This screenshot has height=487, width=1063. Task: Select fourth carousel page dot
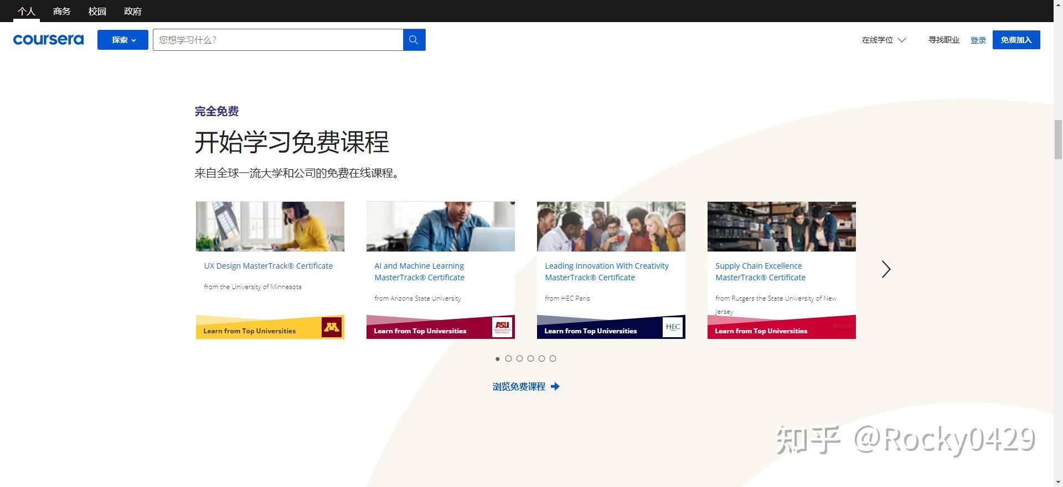530,359
